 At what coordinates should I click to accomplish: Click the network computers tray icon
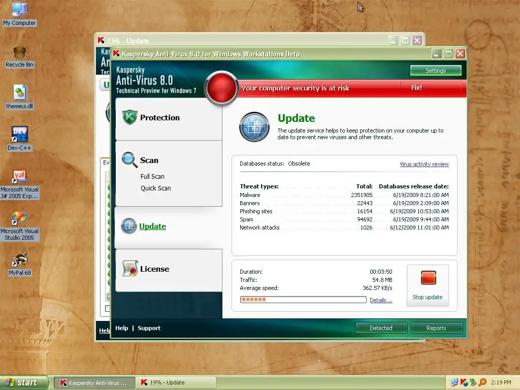[454, 382]
